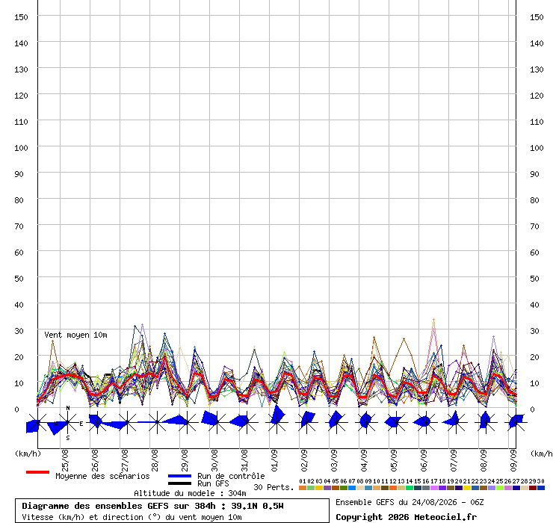Image resolution: width=553 pixels, height=523 pixels.
Task: Click the black Run GFS legend line
Action: [179, 483]
